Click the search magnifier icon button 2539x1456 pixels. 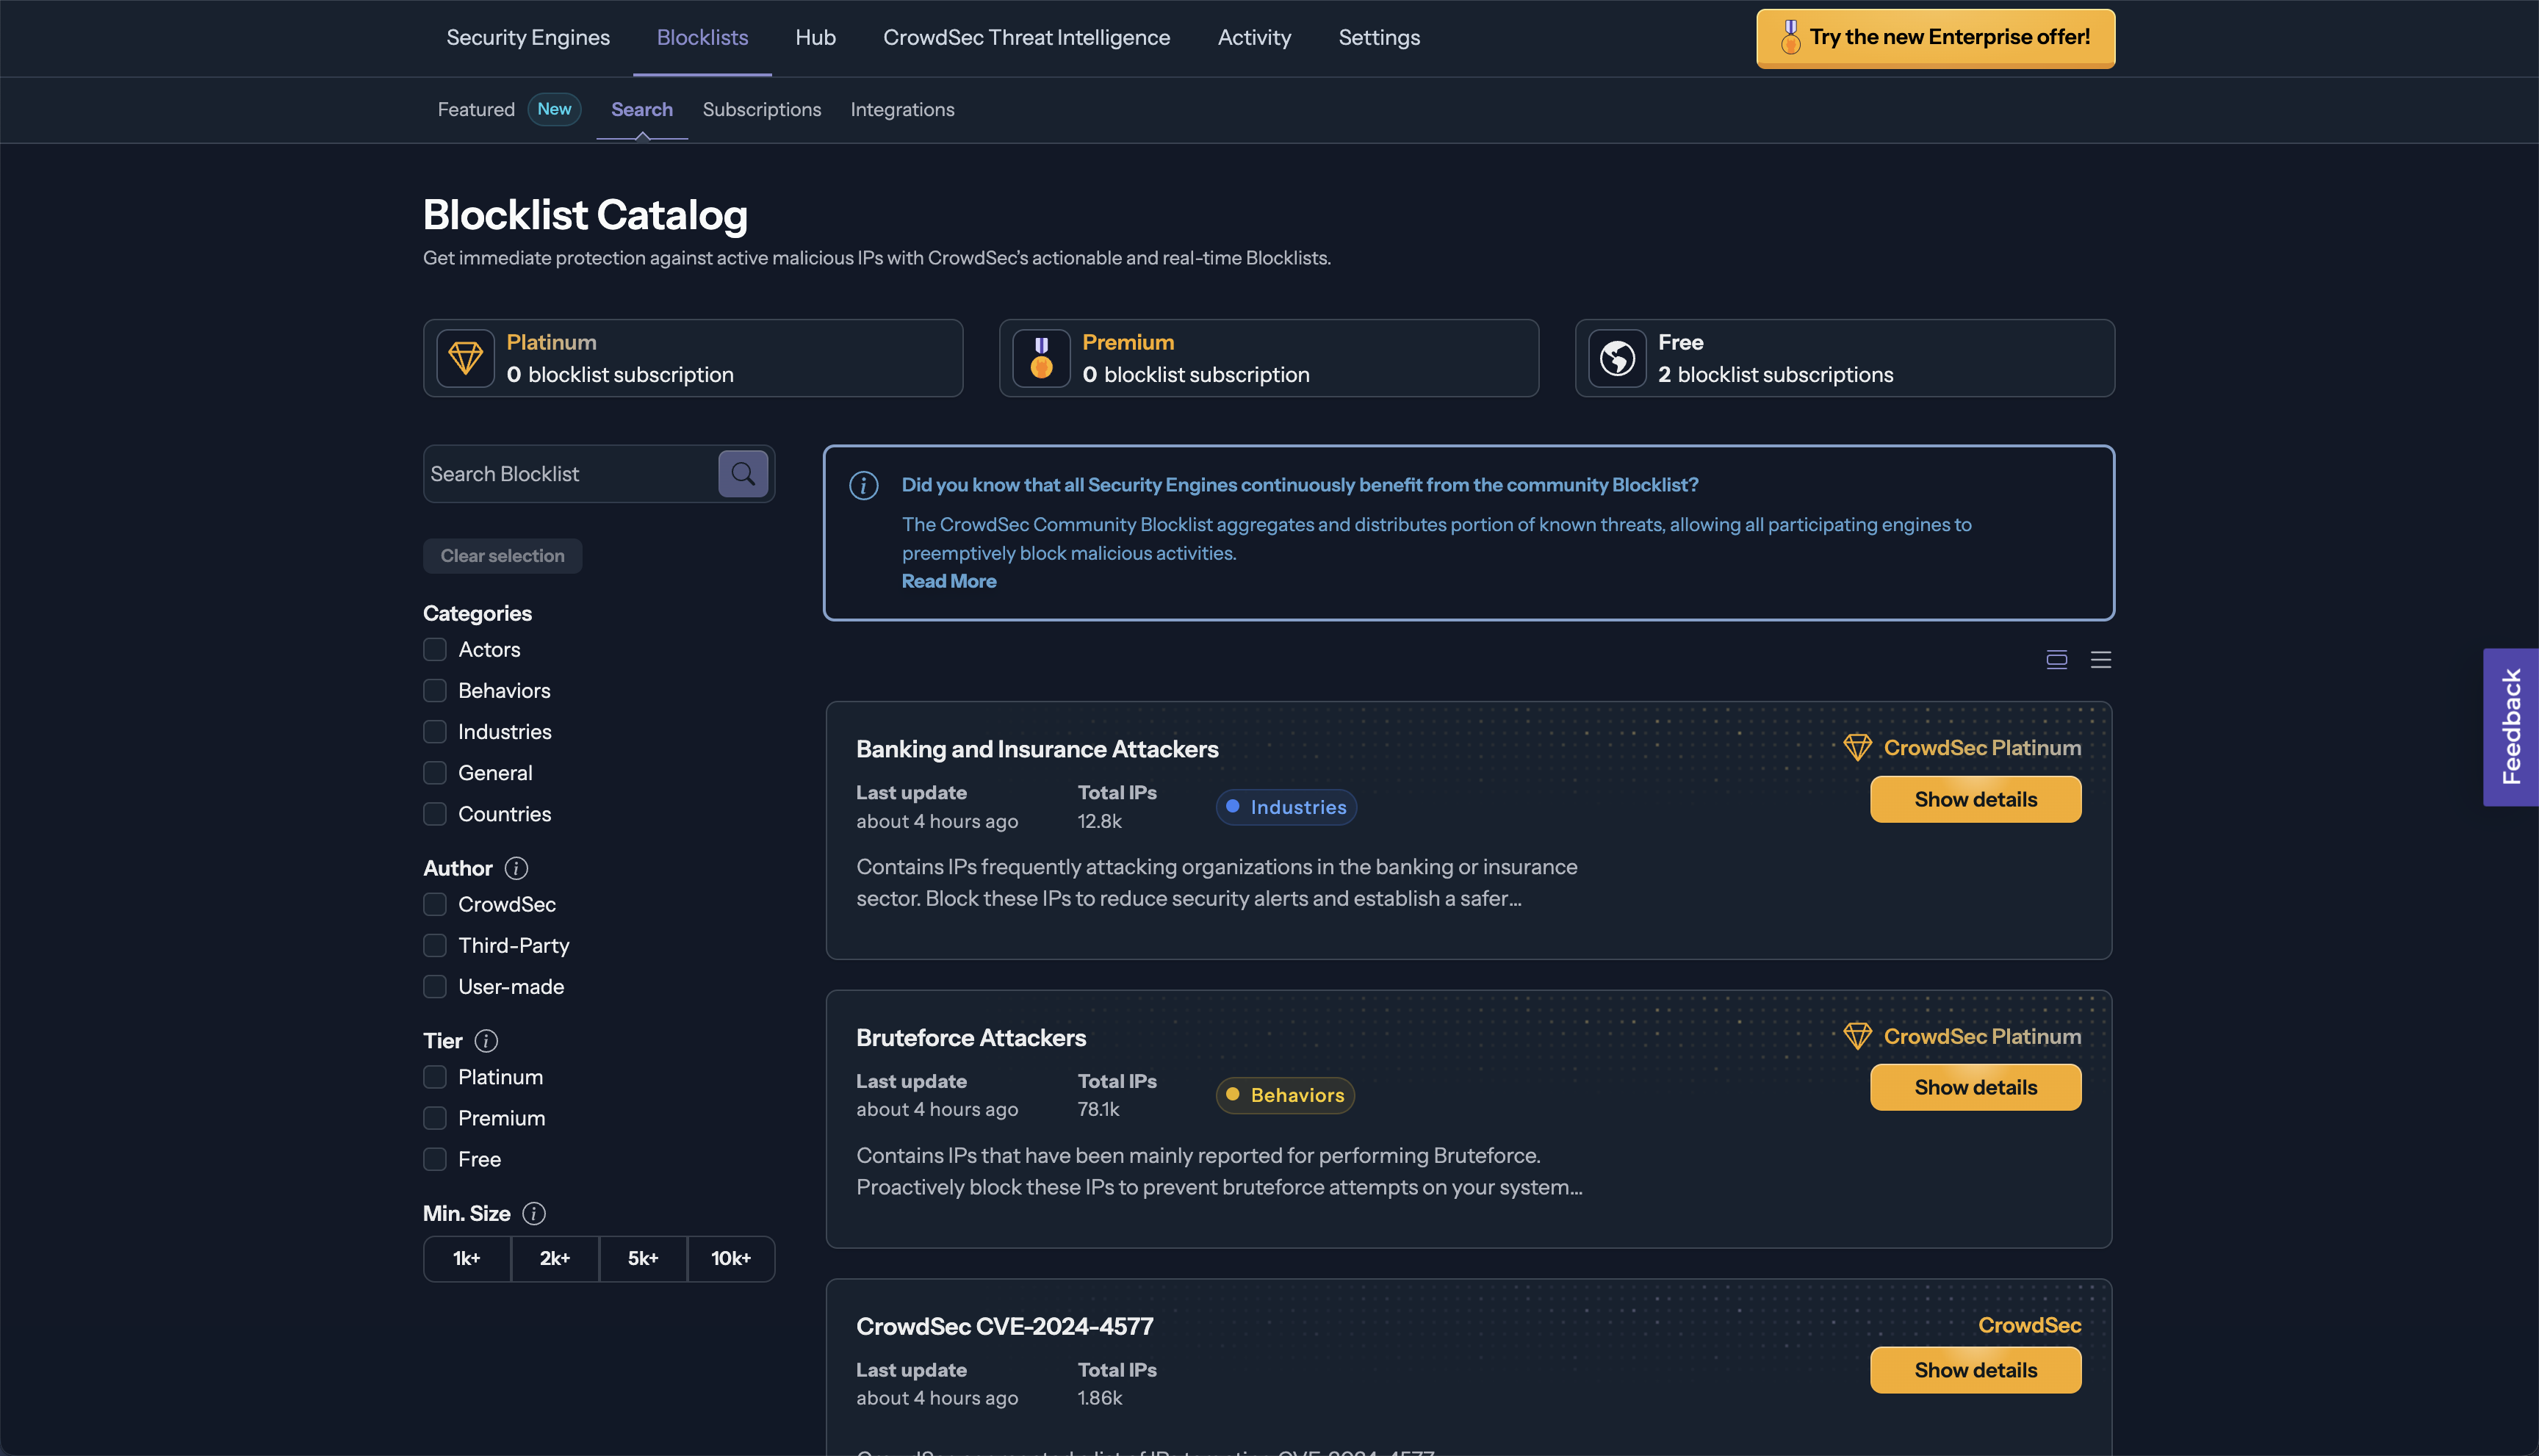click(x=743, y=474)
